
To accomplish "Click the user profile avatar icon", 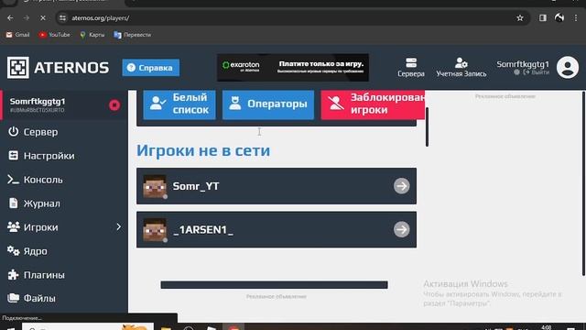I will tap(568, 67).
